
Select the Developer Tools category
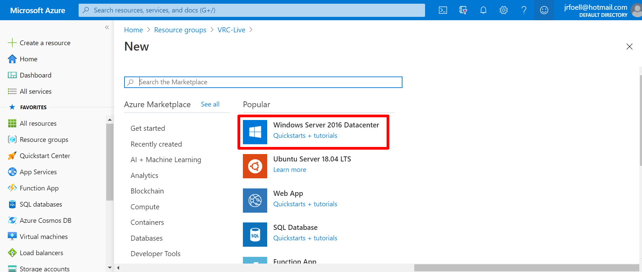click(x=156, y=254)
